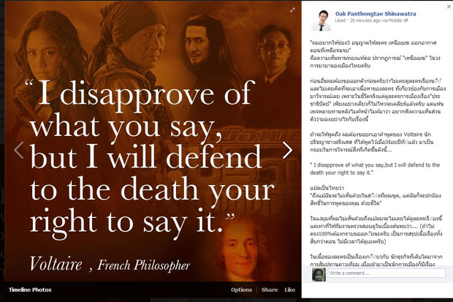Viewport: 453px width, 302px height.
Task: Focus the Write a comment field
Action: pyautogui.click(x=387, y=273)
